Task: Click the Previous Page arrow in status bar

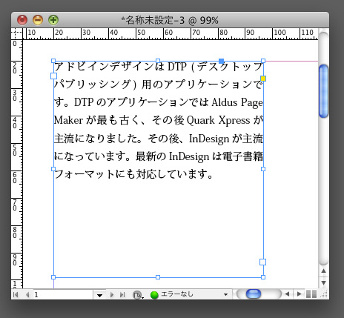Action: tap(27, 294)
